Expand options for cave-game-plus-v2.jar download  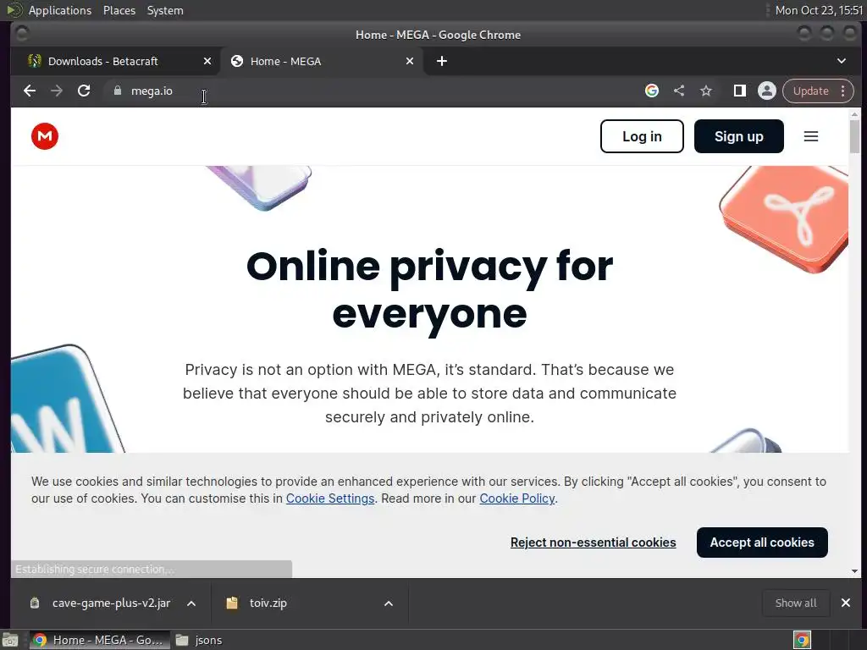191,603
